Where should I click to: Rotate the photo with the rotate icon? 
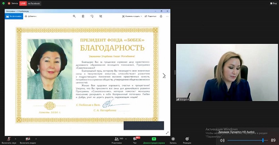92,16
